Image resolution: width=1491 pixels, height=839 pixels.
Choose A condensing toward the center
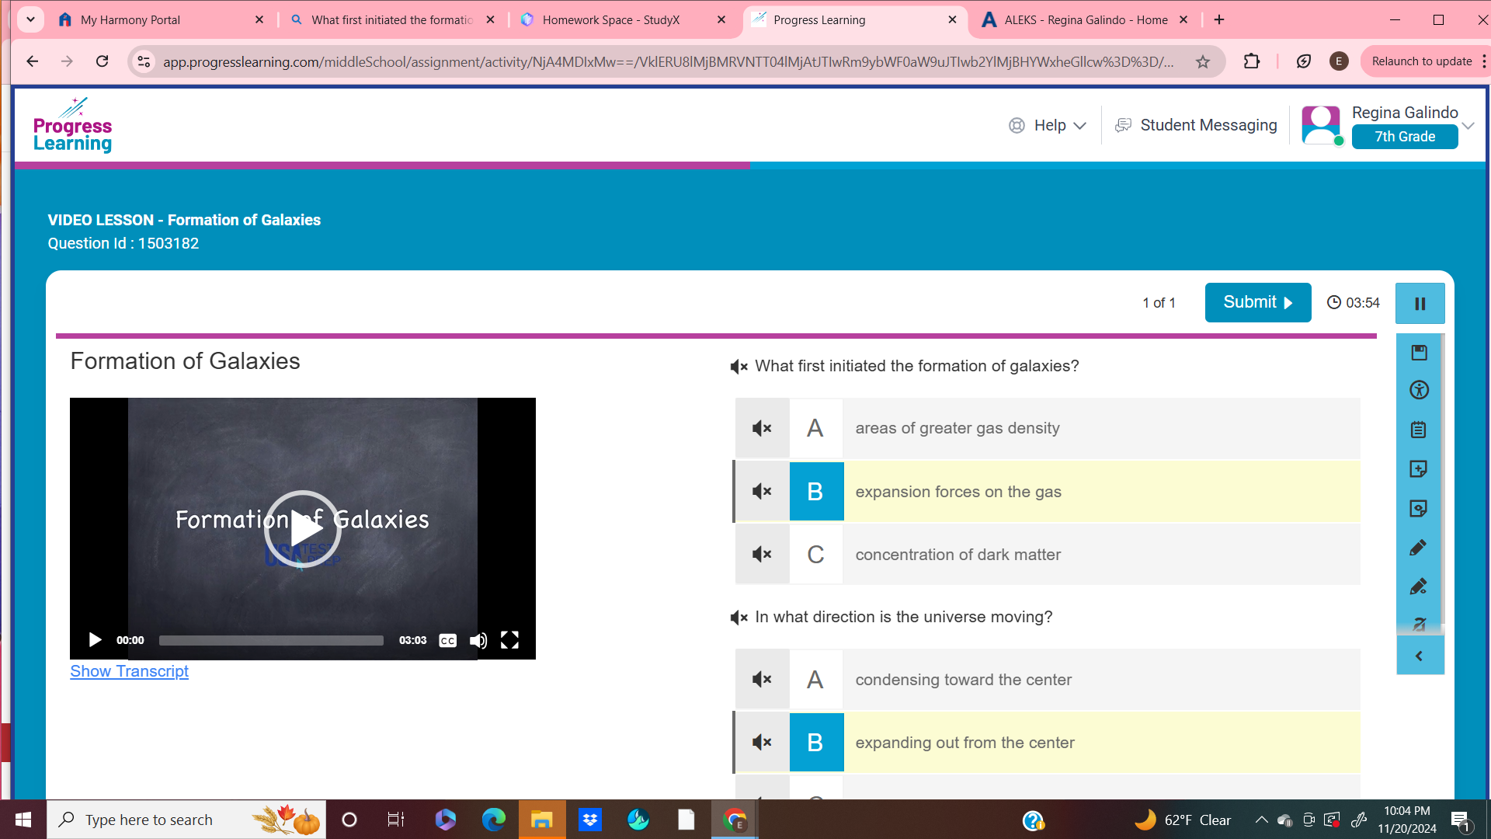point(1047,680)
